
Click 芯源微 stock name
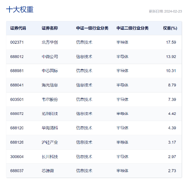coord(48,171)
